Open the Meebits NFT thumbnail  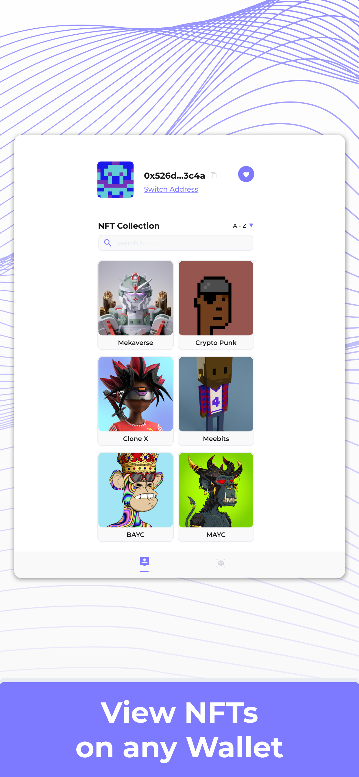[x=216, y=394]
